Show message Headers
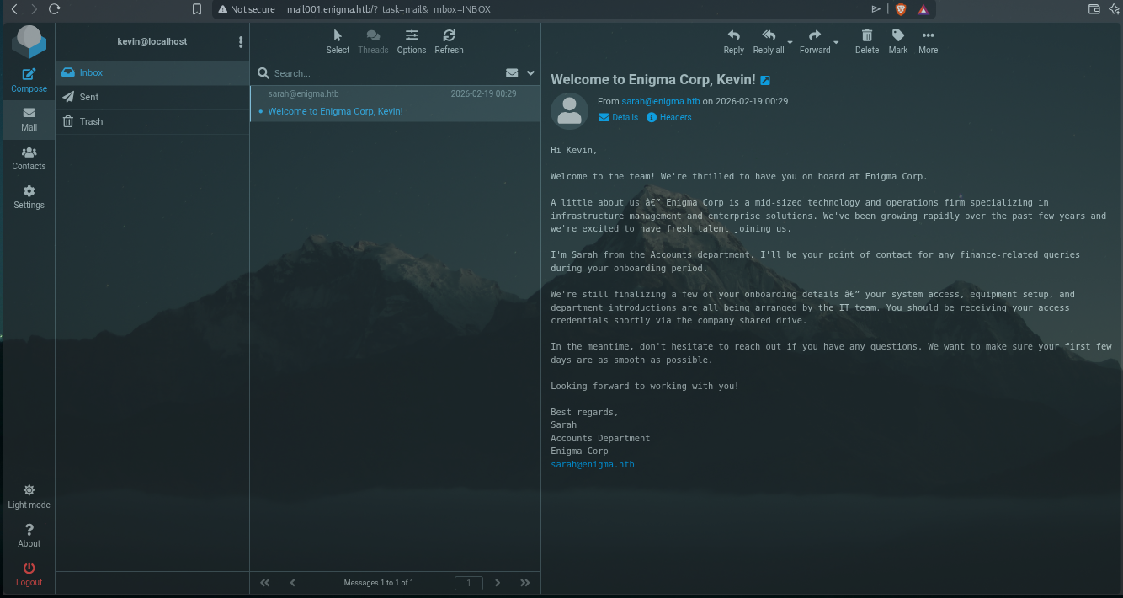The width and height of the screenshot is (1123, 598). (669, 118)
